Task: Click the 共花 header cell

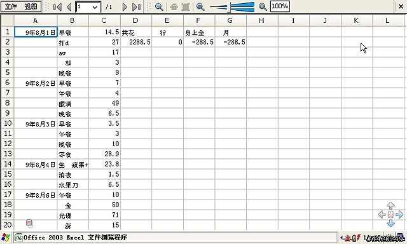Action: [136, 32]
